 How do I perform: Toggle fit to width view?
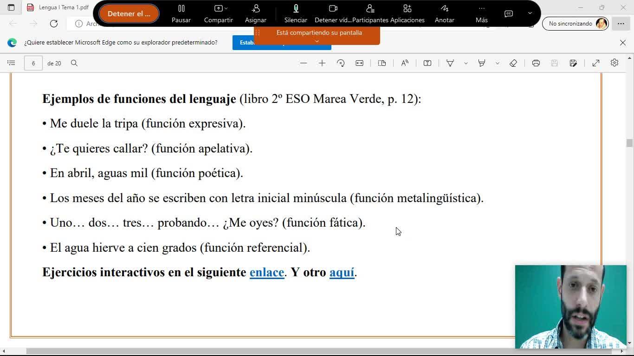pyautogui.click(x=359, y=63)
